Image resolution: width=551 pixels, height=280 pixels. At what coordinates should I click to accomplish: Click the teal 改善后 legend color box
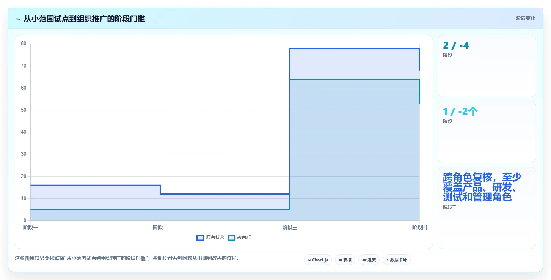231,238
